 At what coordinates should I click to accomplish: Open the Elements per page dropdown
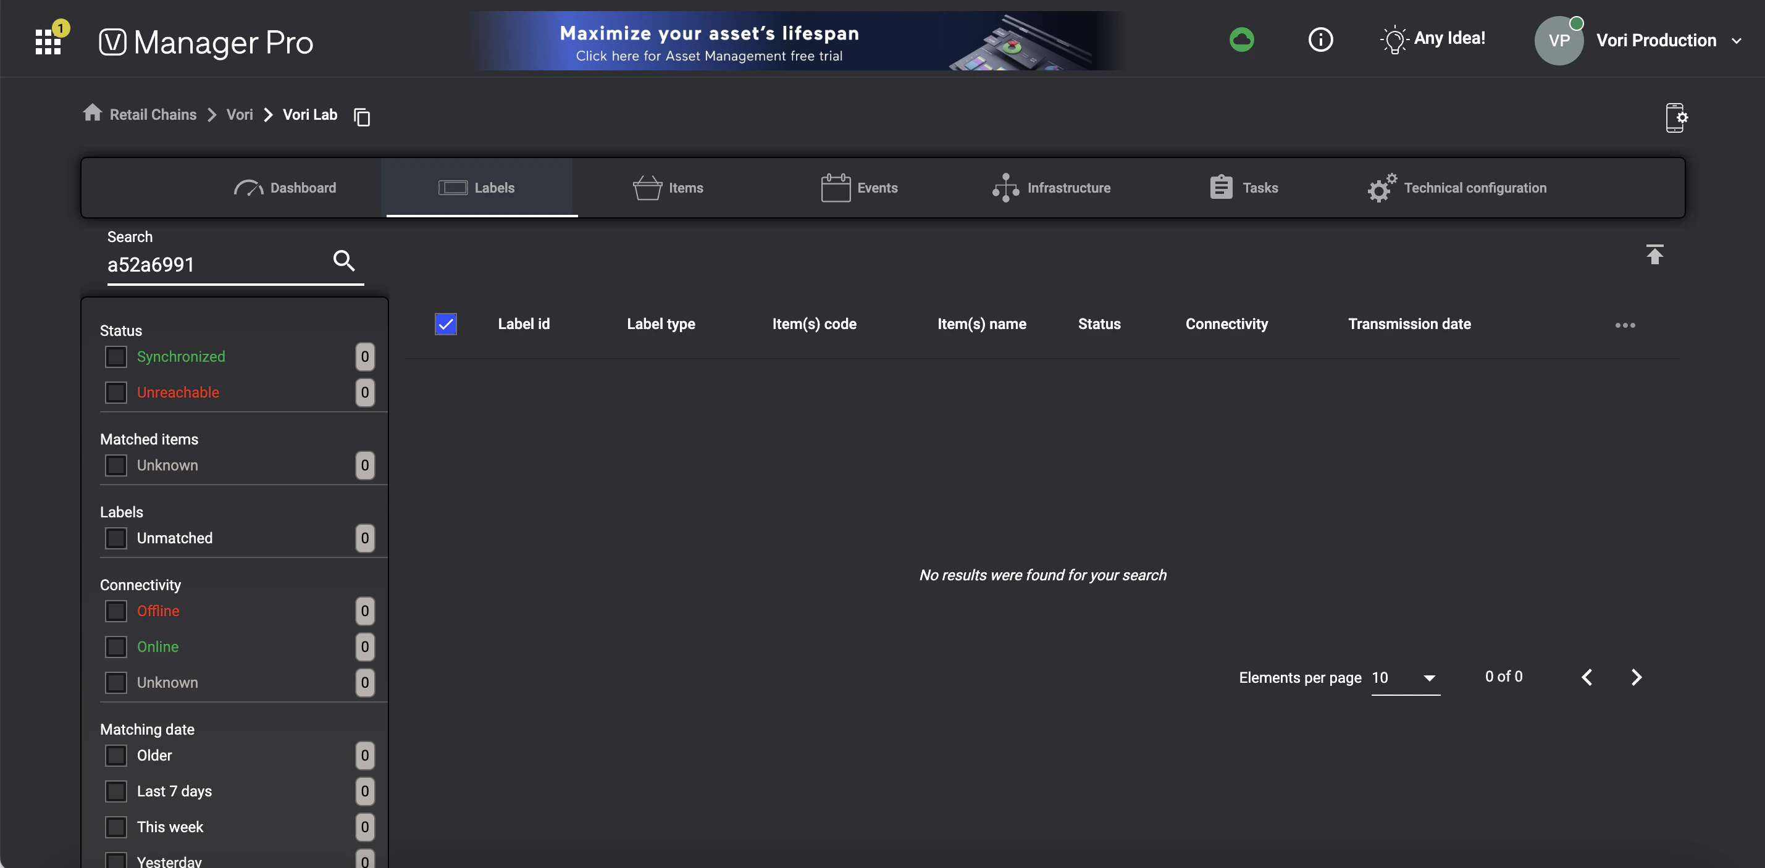pos(1406,678)
